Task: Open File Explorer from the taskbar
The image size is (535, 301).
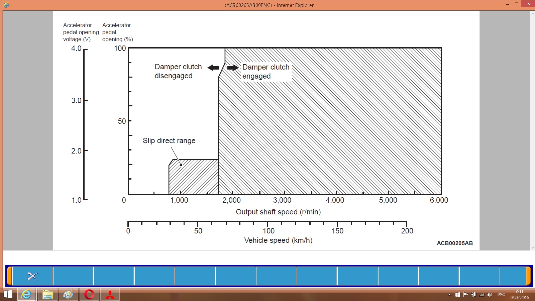Action: (47, 295)
